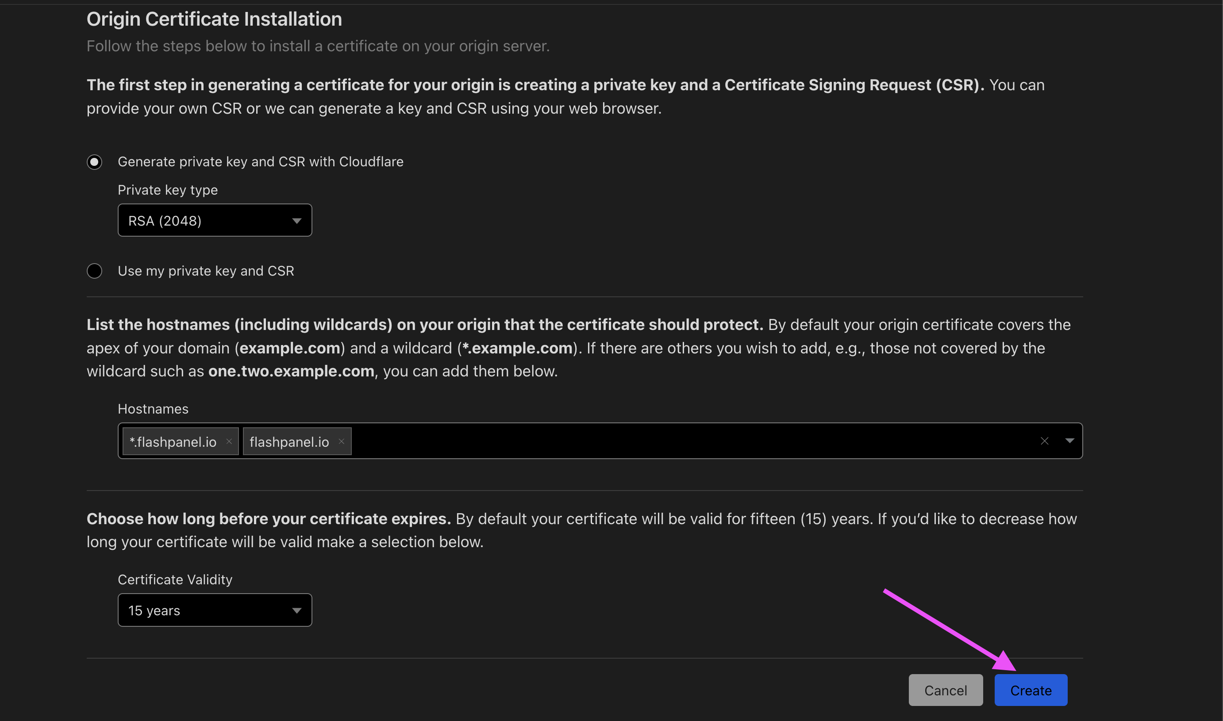Open the Private key type RSA (2048) dropdown
The height and width of the screenshot is (721, 1223).
pos(214,221)
